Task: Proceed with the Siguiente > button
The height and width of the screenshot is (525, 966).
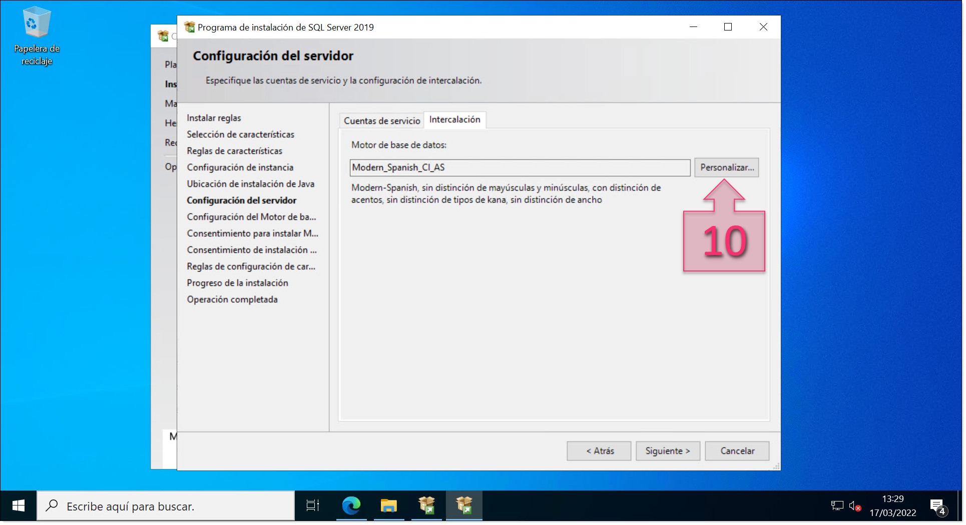Action: pyautogui.click(x=668, y=451)
